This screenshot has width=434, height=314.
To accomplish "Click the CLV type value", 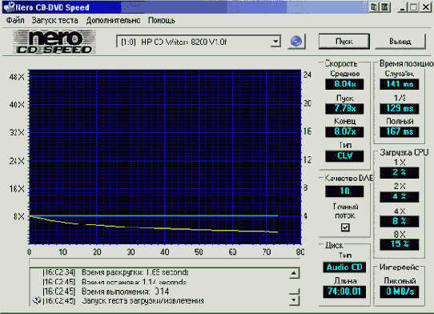I will click(x=344, y=156).
